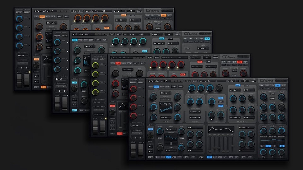Open perfecto filter type dropdown in blue window
303x170 pixels.
(x=235, y=117)
